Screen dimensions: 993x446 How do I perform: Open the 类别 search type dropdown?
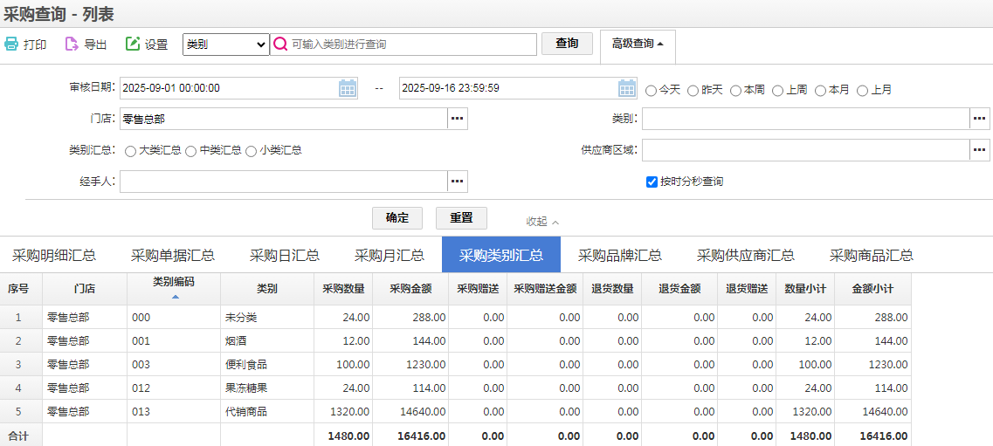pos(225,45)
